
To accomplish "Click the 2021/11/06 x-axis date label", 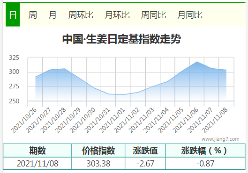I will 185,120.
